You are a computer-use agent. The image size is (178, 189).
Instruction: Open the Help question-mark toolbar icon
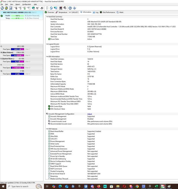coord(70,8)
